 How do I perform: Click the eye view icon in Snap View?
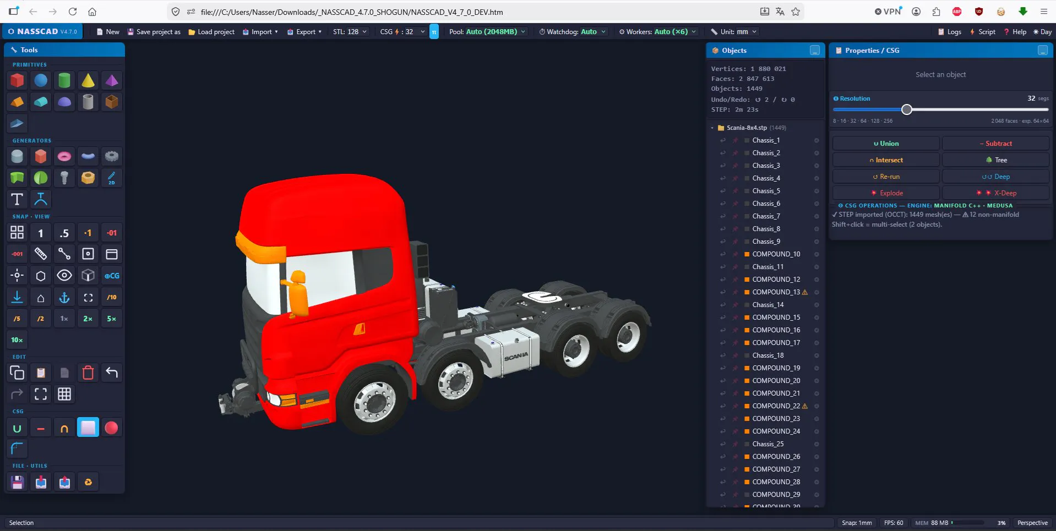tap(64, 275)
